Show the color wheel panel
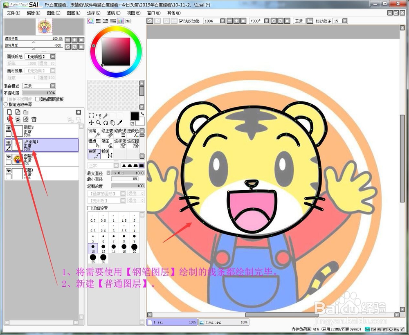 click(90, 21)
